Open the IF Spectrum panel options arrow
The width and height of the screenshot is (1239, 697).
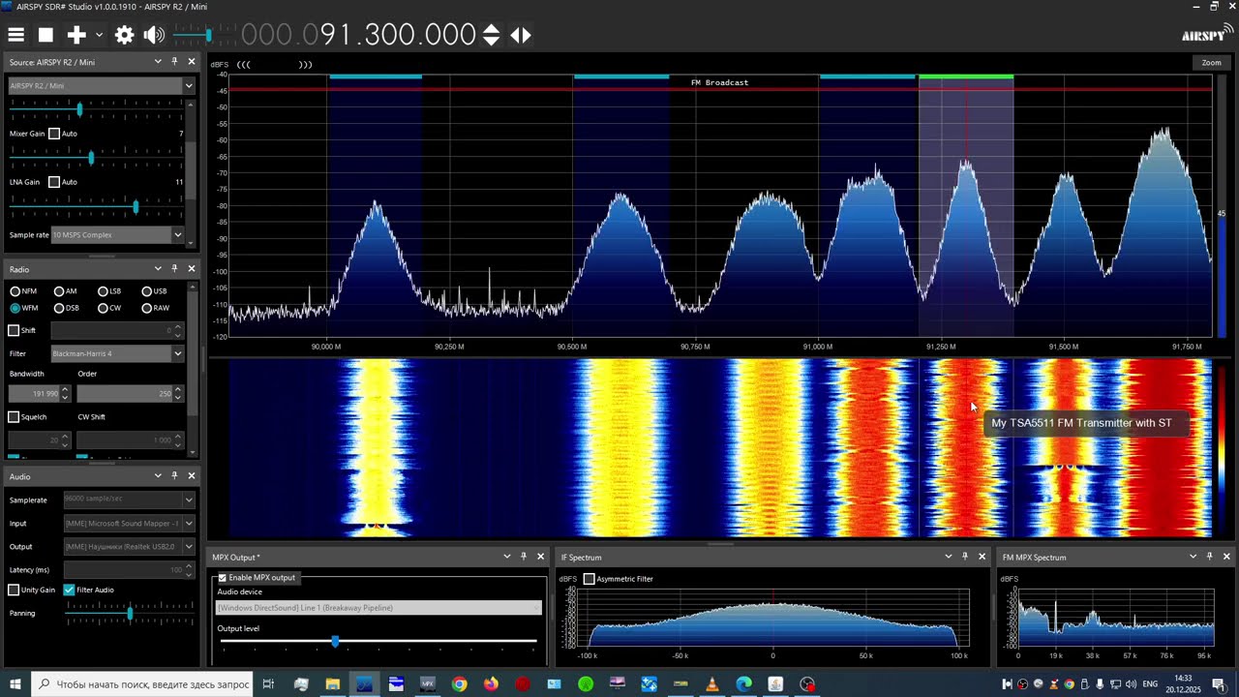point(949,557)
